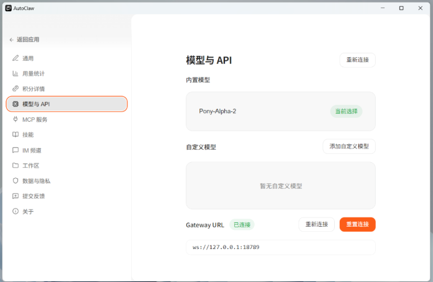Click the 已连接 status badge

pos(242,225)
